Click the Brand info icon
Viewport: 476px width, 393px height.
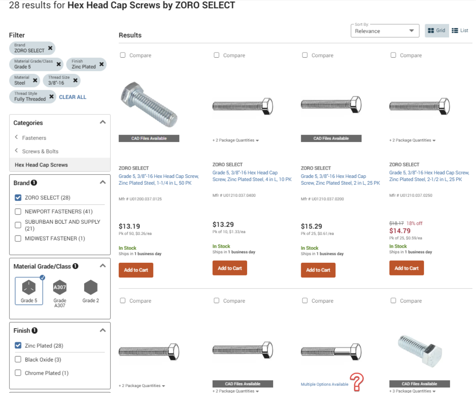pyautogui.click(x=34, y=183)
